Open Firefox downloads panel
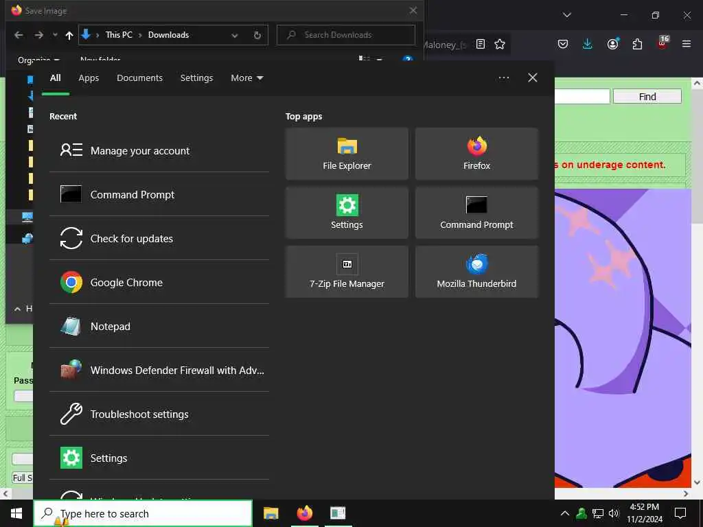 point(588,44)
